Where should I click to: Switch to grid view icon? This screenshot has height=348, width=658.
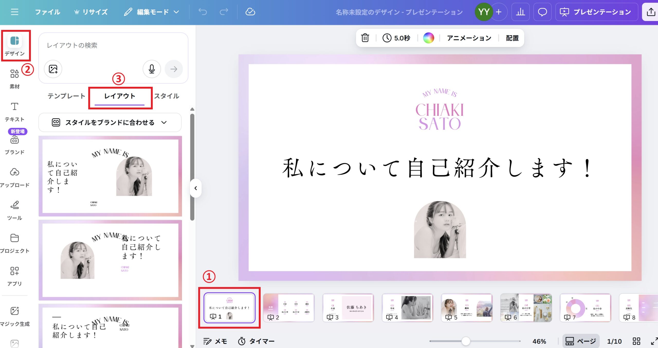(x=636, y=341)
